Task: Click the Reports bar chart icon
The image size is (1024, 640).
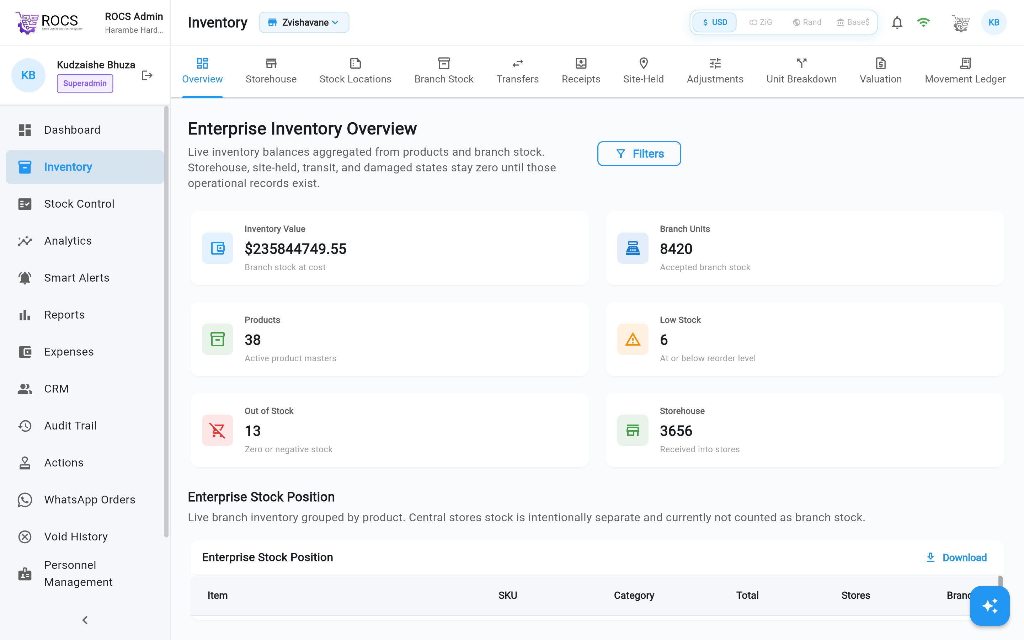Action: (25, 315)
